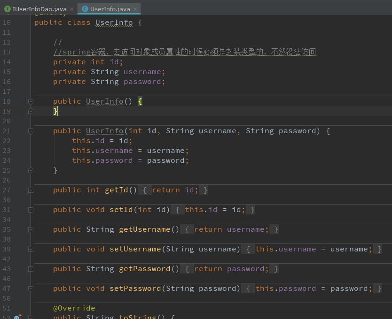Click 'private String password;' declaration

109,82
